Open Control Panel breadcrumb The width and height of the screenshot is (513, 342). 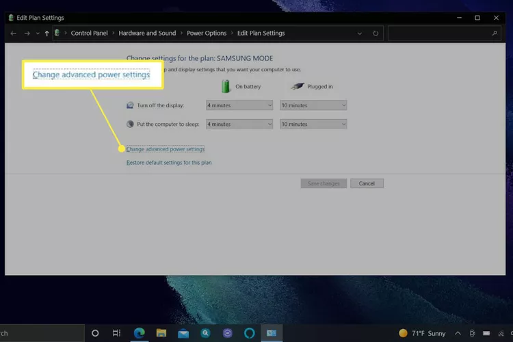pos(89,33)
